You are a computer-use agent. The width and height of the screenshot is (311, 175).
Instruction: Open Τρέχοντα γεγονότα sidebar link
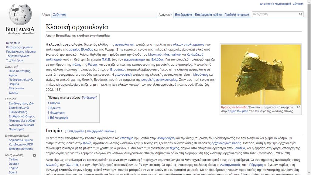click(18, 56)
